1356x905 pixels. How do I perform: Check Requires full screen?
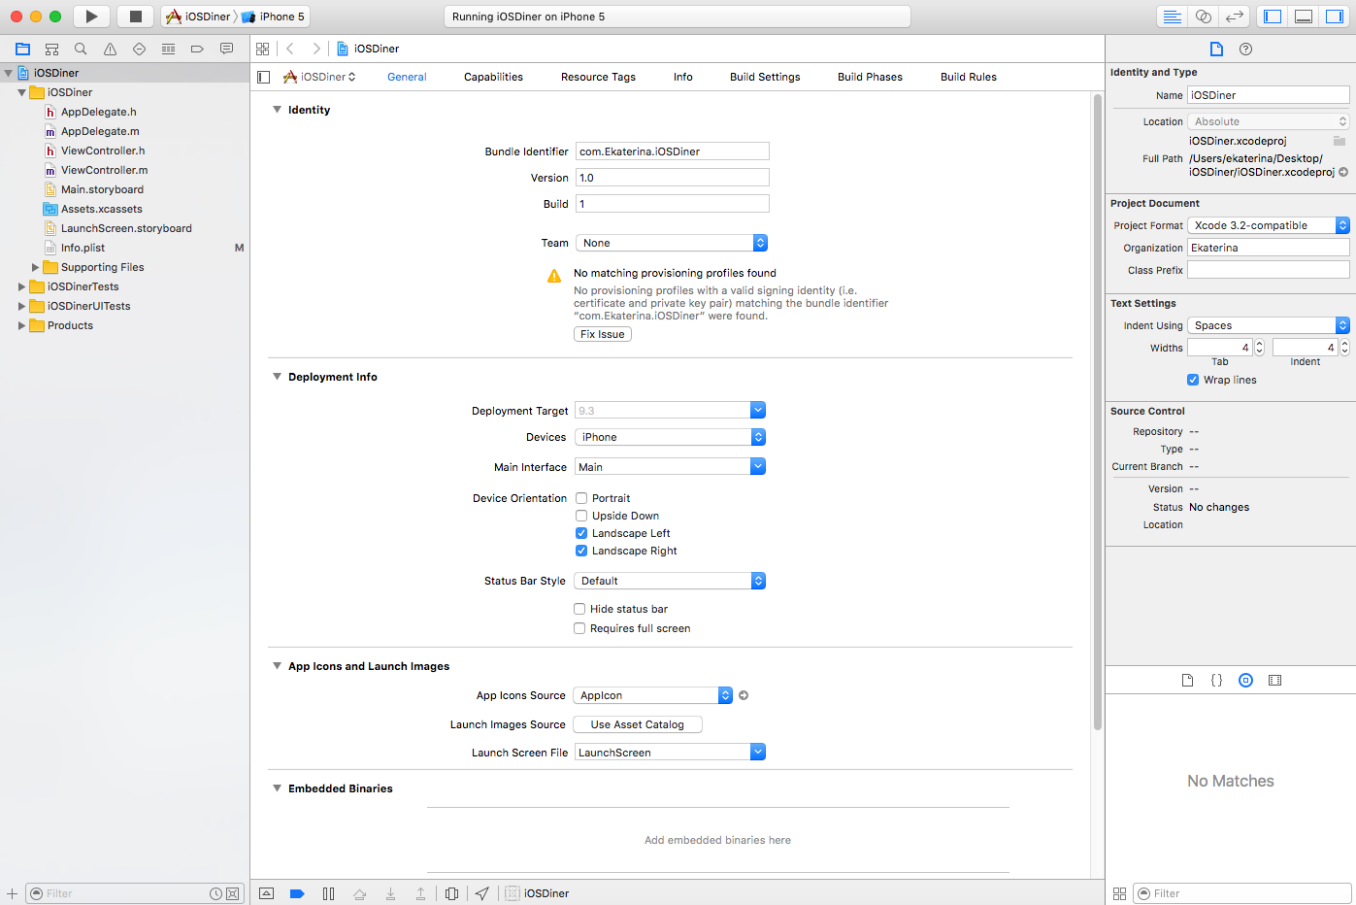tap(579, 628)
